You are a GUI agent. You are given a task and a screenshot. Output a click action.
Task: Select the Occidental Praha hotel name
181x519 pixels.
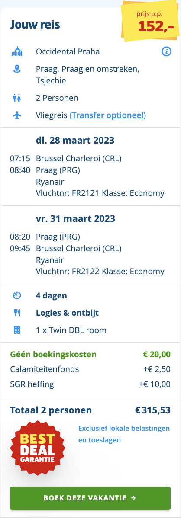(68, 52)
